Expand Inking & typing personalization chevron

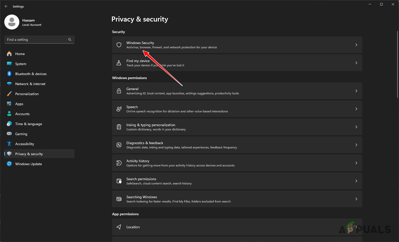tap(356, 127)
